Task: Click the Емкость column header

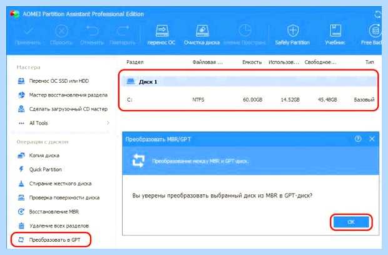Action: tap(252, 62)
